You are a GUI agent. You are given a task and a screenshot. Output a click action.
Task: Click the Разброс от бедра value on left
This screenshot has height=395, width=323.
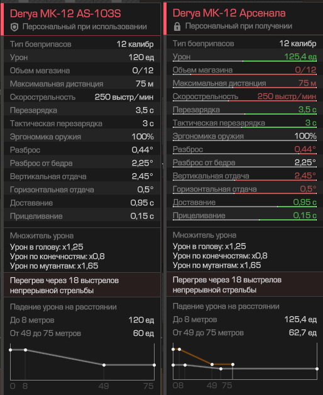click(x=142, y=163)
